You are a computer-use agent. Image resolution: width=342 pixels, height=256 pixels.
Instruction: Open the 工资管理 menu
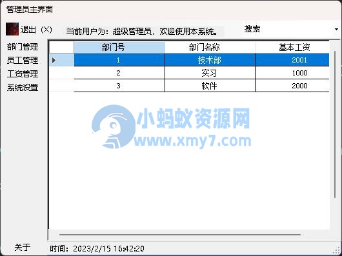tap(23, 74)
